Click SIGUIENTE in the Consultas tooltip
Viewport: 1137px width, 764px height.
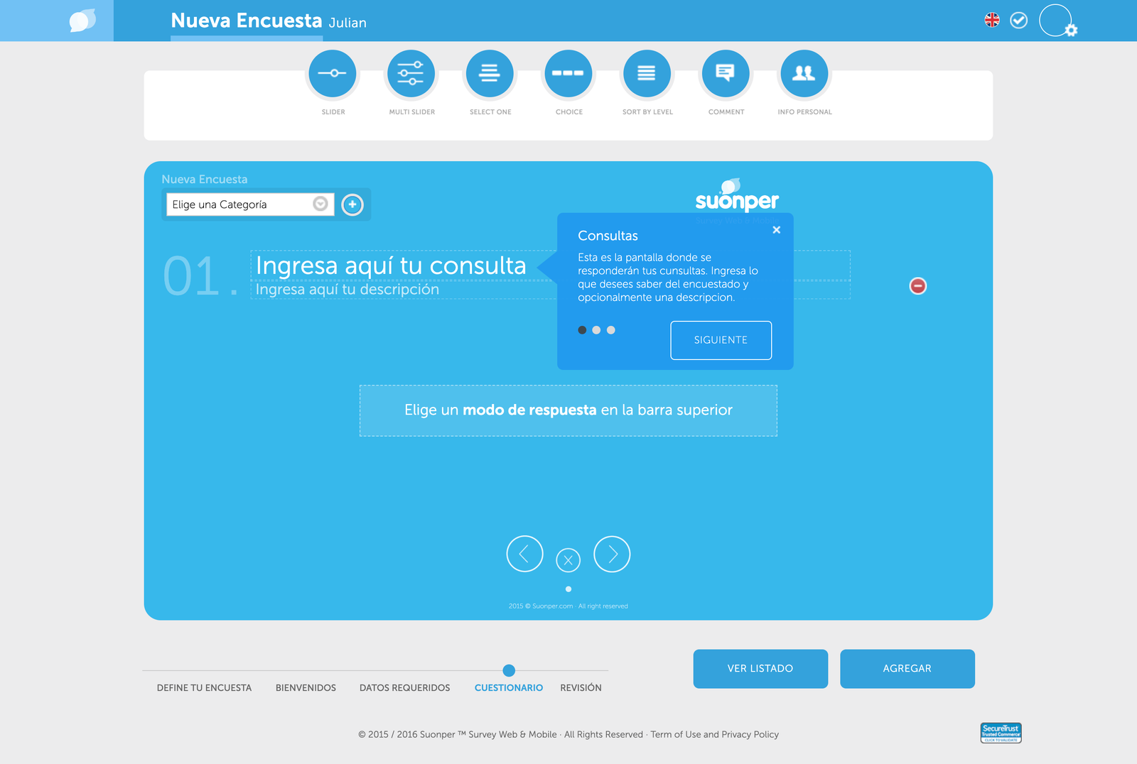pyautogui.click(x=721, y=340)
